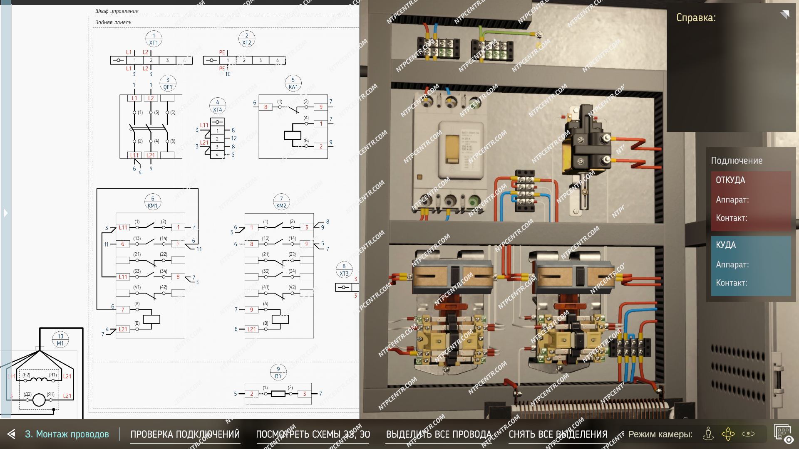Select the blue КУДА connection block
The image size is (799, 449).
[x=751, y=266]
